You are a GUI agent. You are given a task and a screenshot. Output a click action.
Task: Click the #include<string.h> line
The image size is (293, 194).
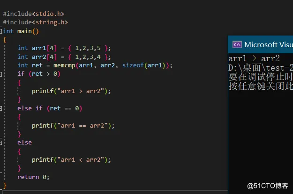[35, 22]
